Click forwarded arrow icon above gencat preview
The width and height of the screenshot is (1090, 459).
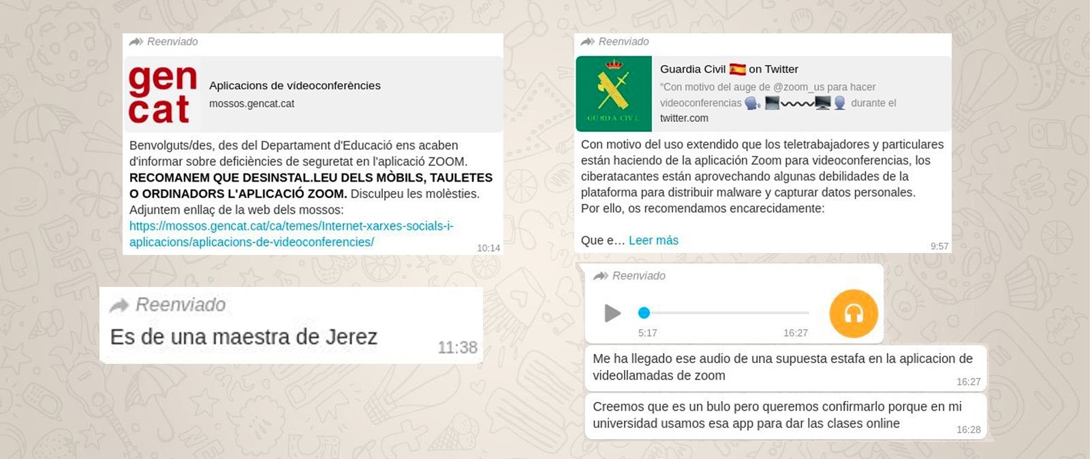pos(136,41)
